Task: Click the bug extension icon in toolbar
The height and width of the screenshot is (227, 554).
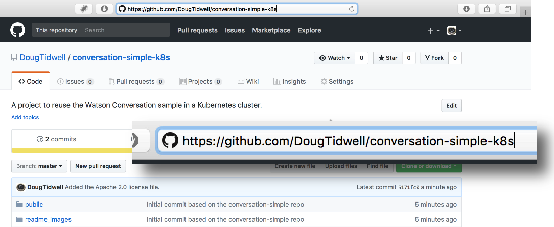Action: coord(83,9)
